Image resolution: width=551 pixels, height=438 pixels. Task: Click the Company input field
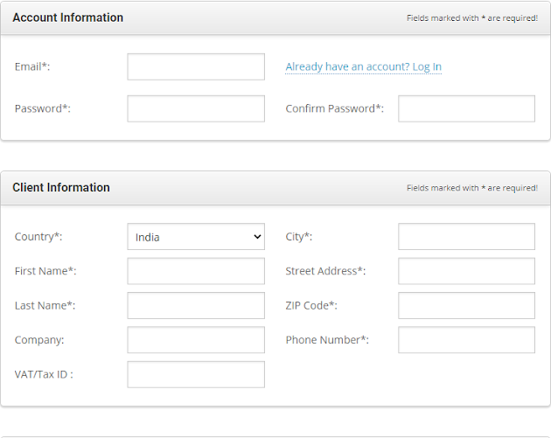tap(196, 340)
